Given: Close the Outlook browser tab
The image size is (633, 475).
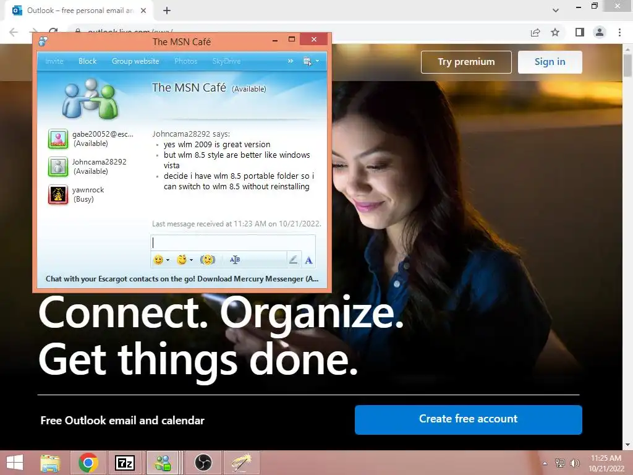Looking at the screenshot, I should coord(143,11).
